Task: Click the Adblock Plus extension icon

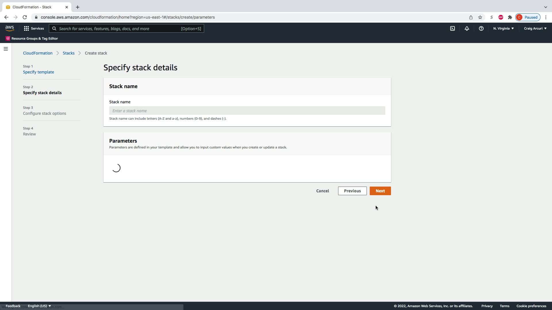Action: tap(501, 17)
